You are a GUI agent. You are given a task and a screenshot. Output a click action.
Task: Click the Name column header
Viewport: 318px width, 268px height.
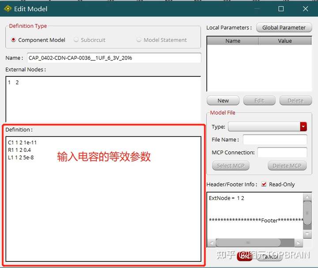tap(233, 41)
